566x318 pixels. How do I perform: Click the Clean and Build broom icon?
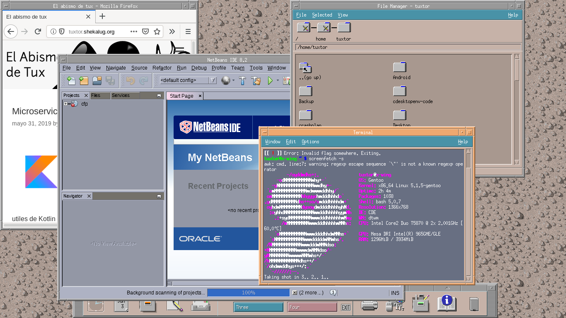(x=256, y=80)
